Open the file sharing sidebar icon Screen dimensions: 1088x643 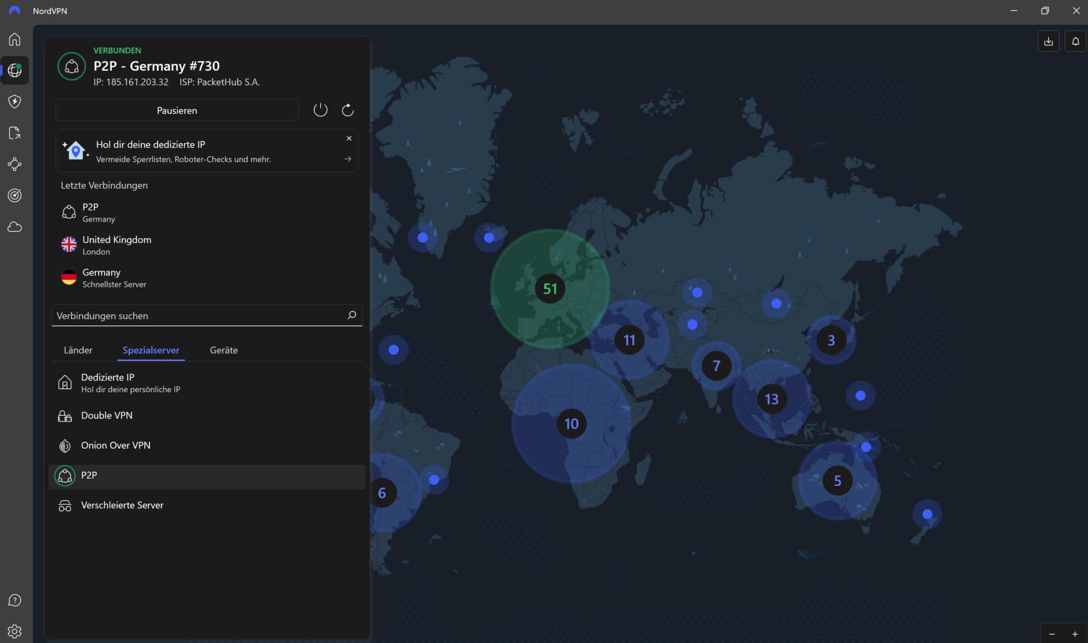pos(15,133)
